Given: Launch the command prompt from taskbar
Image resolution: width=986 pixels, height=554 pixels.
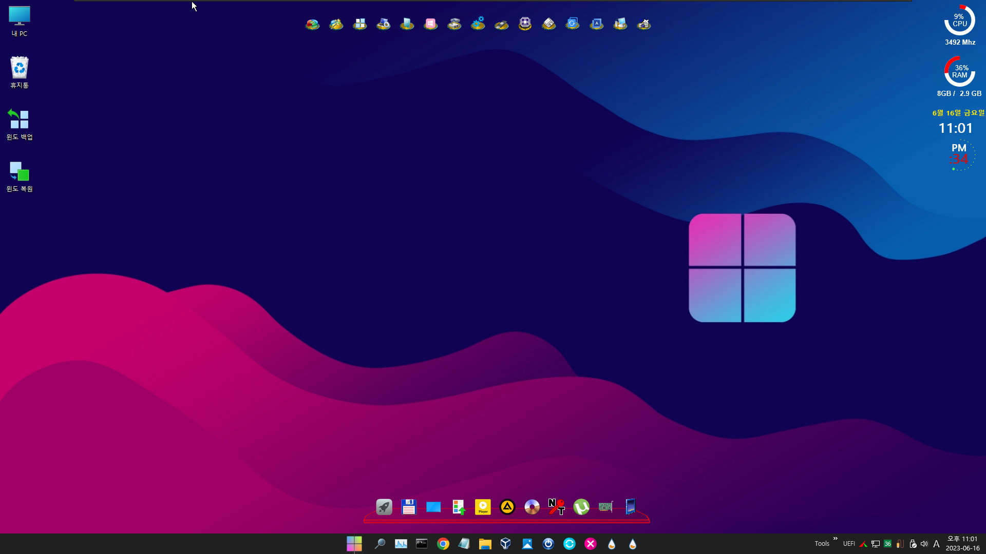Looking at the screenshot, I should (x=422, y=544).
